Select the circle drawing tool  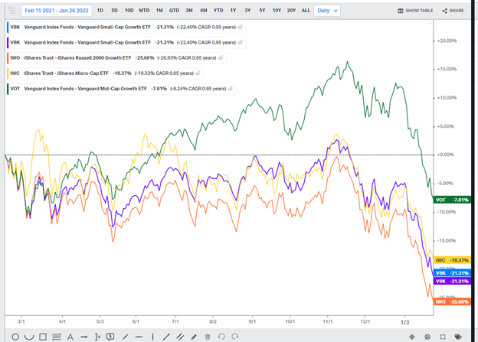click(x=15, y=337)
